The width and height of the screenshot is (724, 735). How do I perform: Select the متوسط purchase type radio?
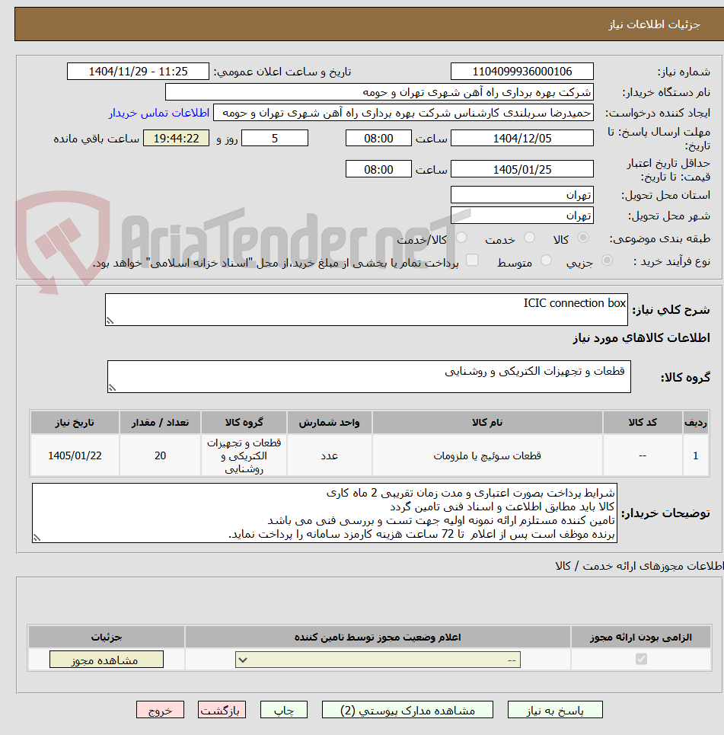point(546,260)
